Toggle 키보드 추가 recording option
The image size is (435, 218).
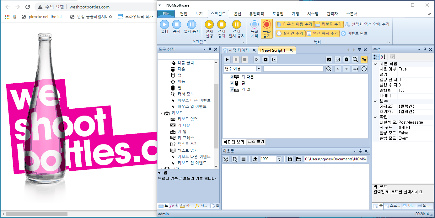(329, 24)
